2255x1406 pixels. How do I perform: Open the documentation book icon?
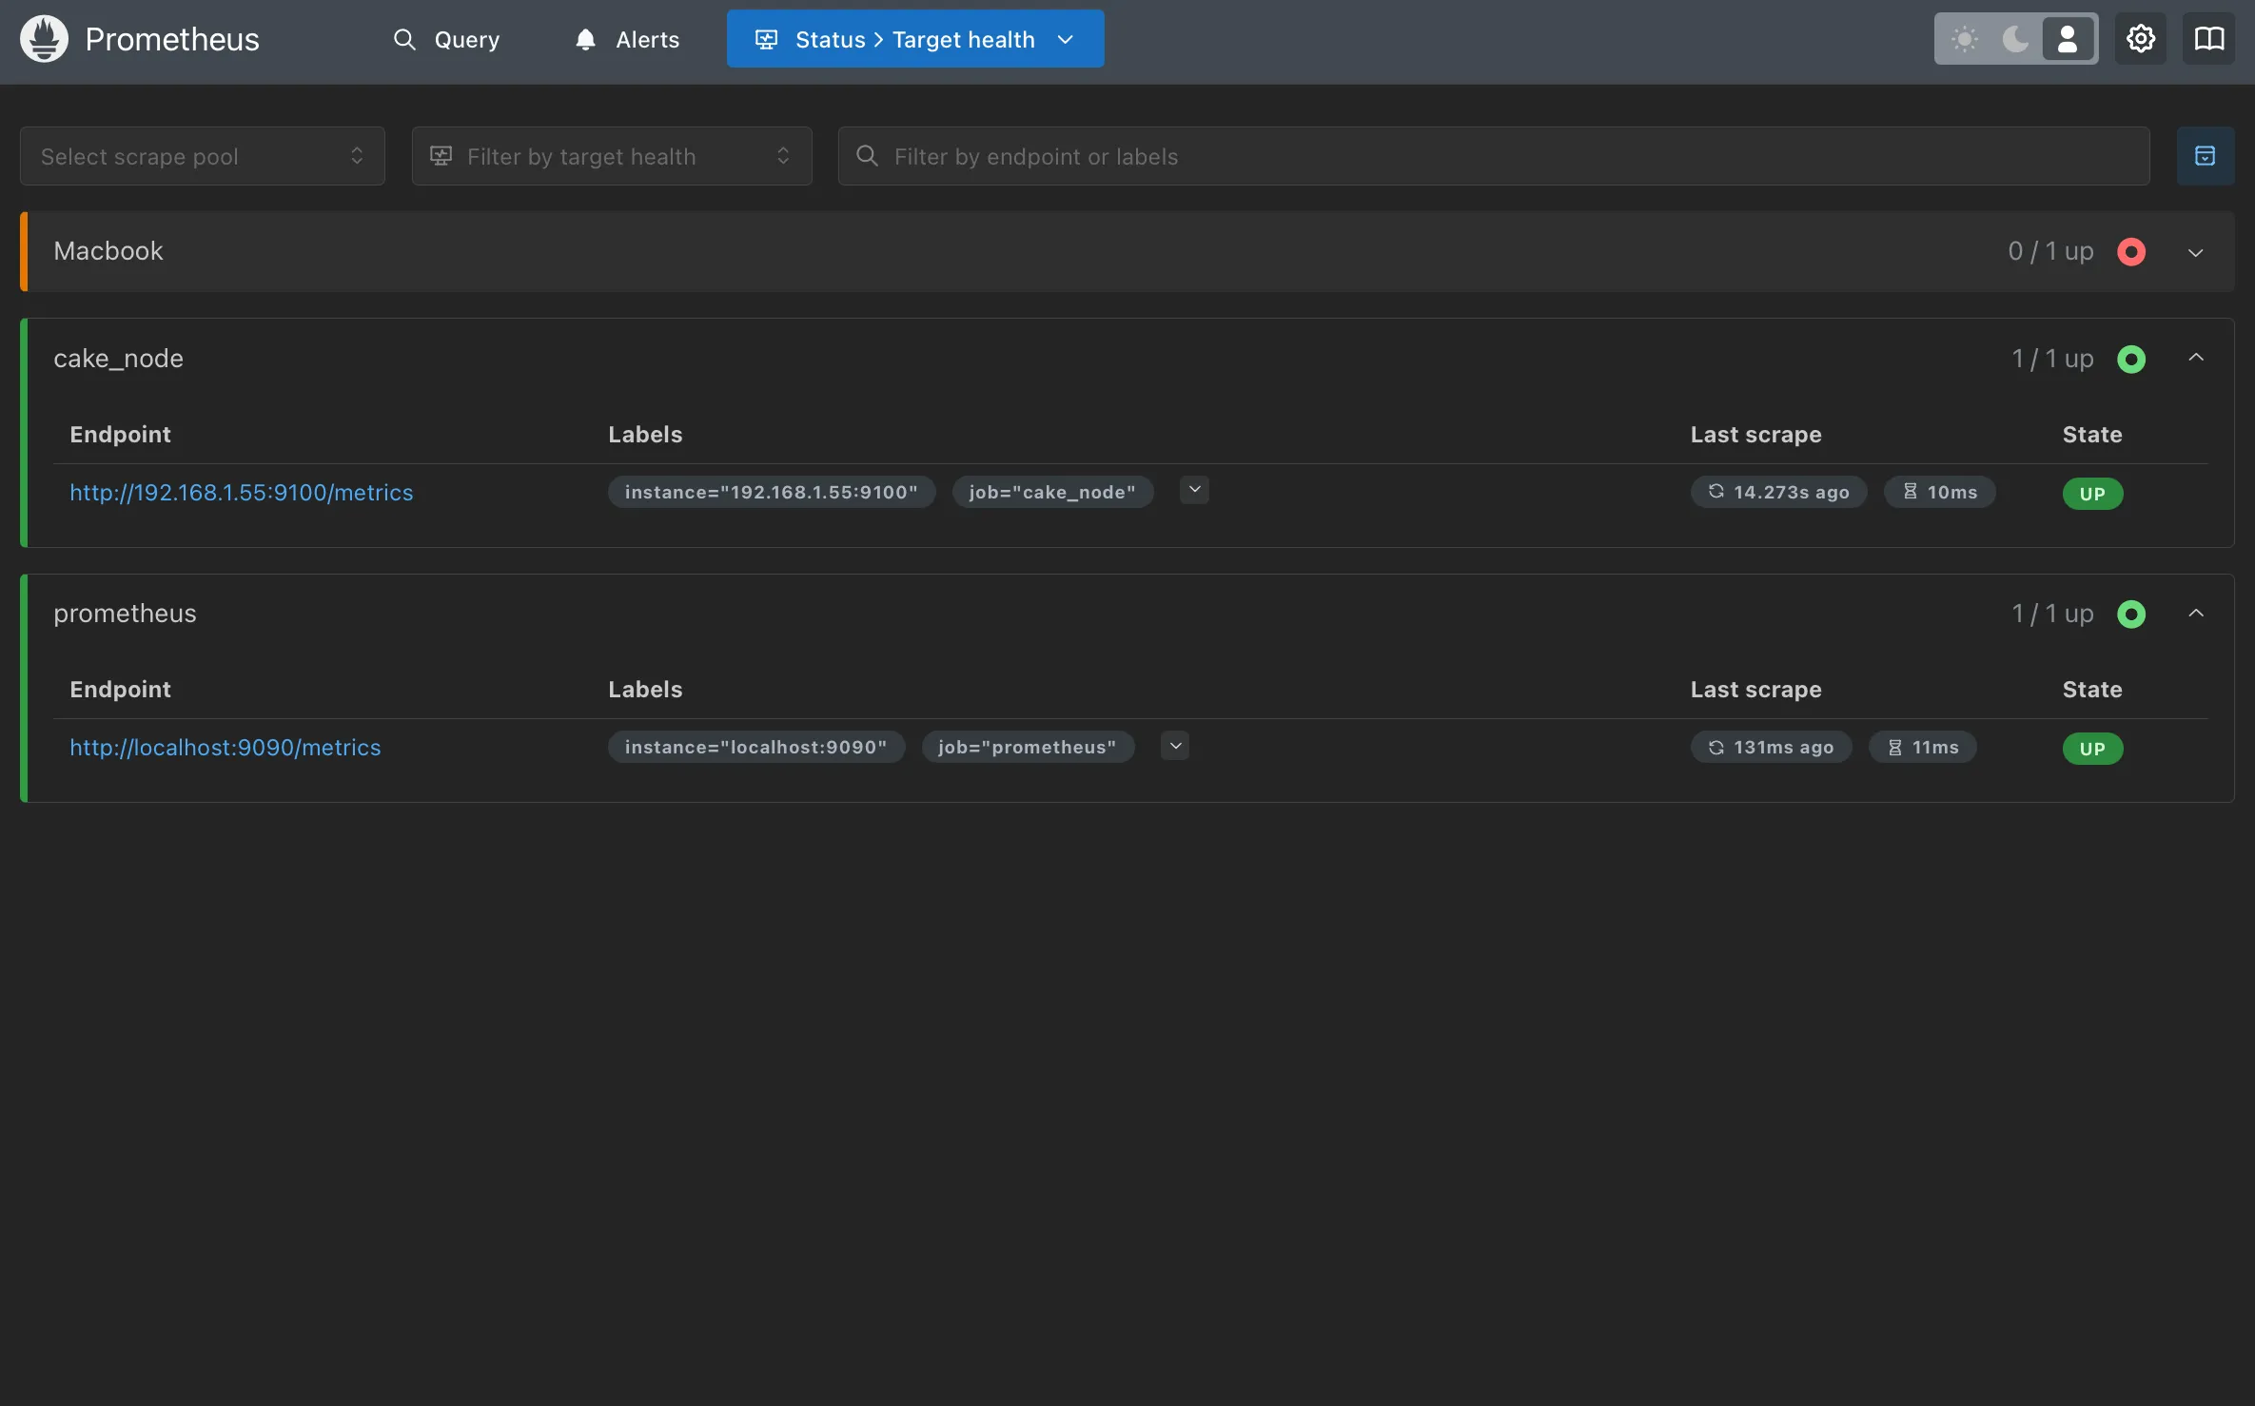click(2208, 39)
